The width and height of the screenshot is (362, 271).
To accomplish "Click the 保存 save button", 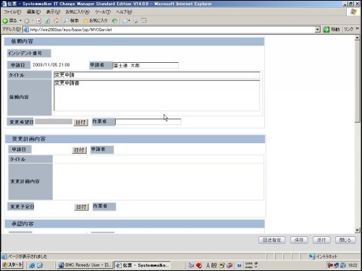I will point(299,240).
